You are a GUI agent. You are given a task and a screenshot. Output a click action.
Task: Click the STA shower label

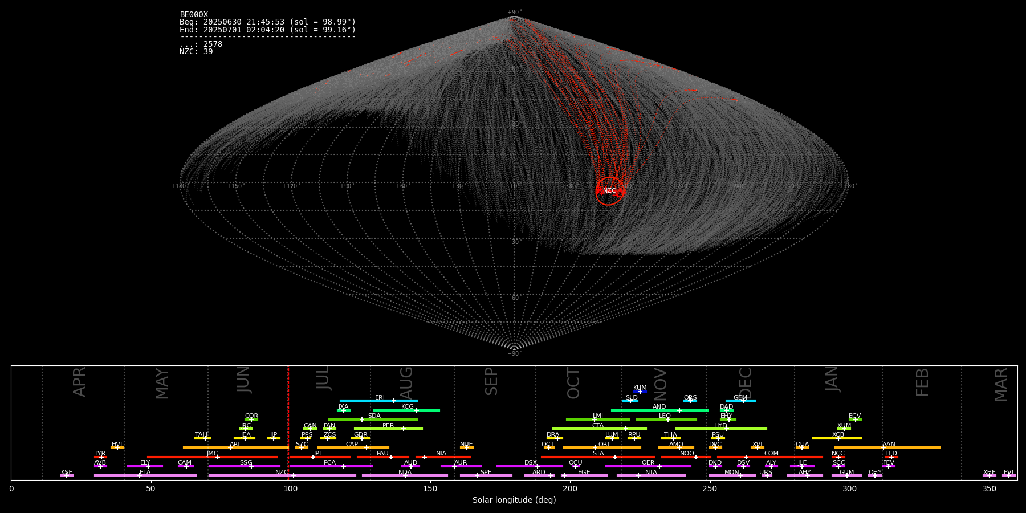click(598, 454)
